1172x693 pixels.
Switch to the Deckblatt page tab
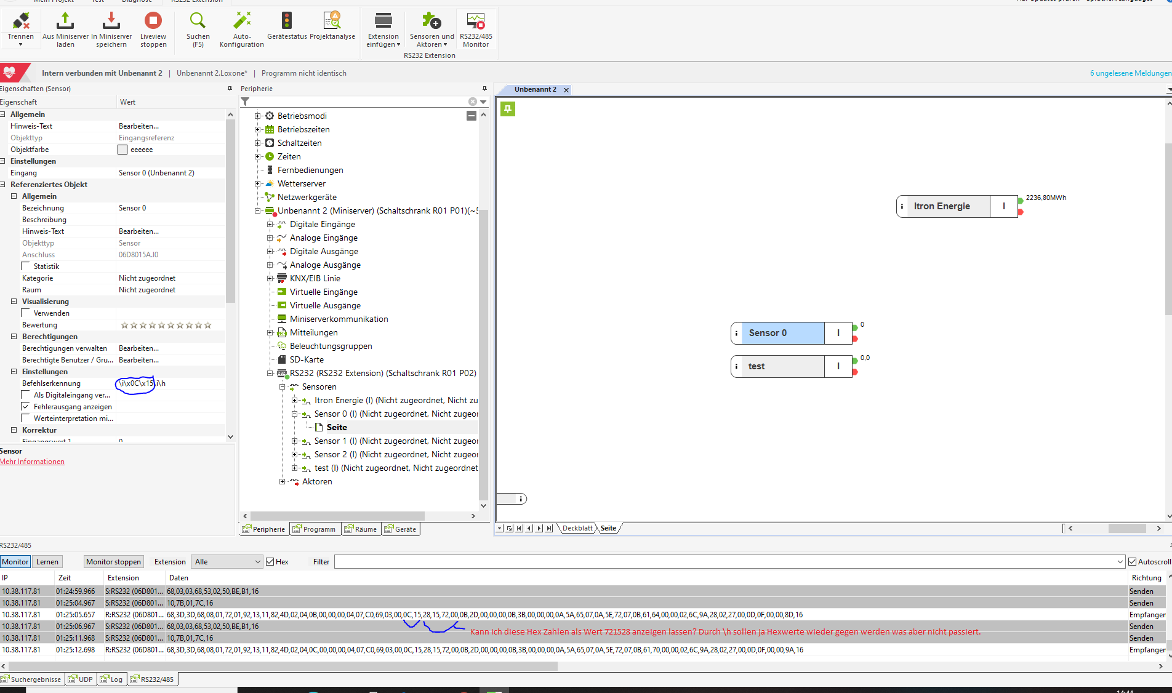[577, 529]
